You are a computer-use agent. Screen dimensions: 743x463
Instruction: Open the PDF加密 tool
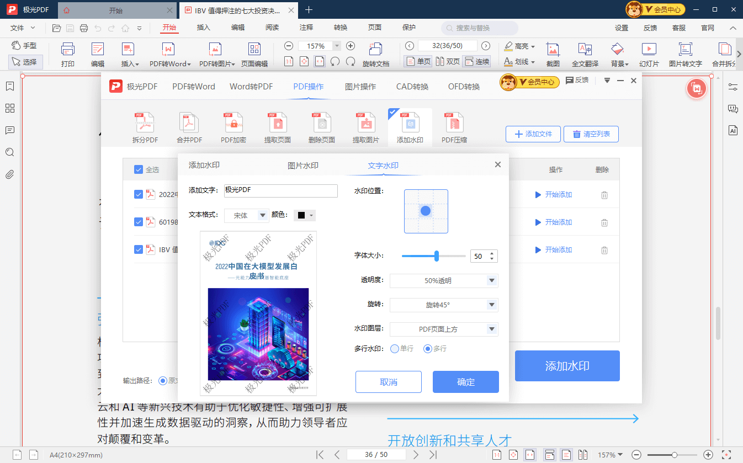coord(233,126)
